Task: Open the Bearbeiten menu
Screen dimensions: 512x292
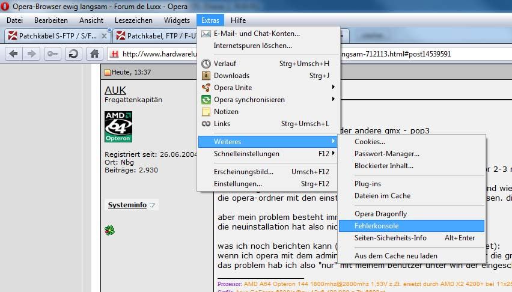Action: [51, 20]
